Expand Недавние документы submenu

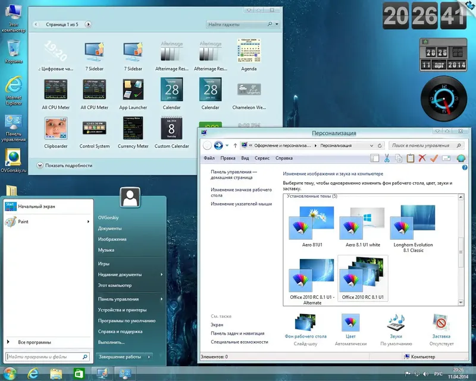point(161,274)
